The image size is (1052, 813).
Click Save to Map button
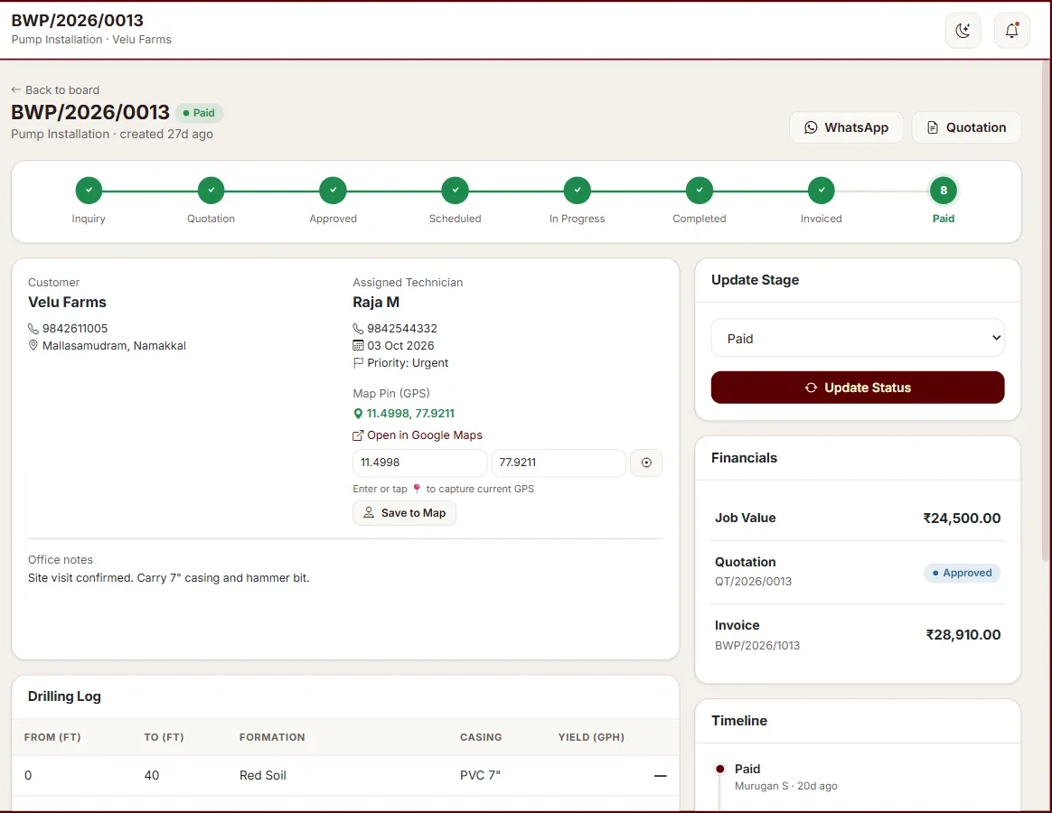[405, 513]
